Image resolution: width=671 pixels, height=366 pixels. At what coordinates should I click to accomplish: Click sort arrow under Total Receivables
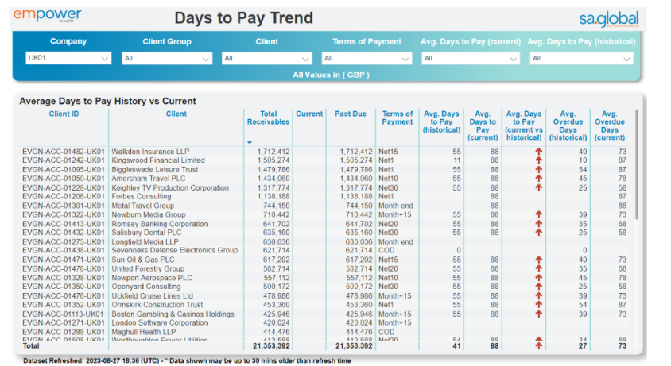click(x=250, y=142)
